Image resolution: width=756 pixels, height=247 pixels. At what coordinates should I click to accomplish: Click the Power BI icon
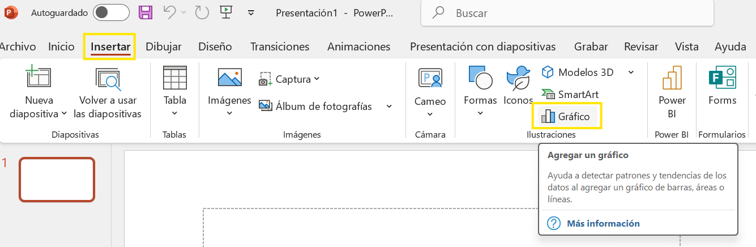[x=672, y=91]
